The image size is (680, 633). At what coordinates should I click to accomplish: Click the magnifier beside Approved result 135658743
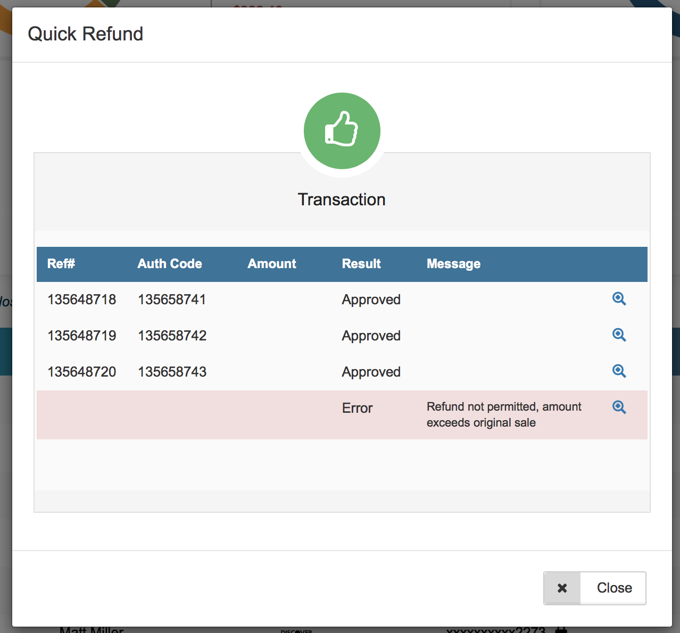coord(619,371)
